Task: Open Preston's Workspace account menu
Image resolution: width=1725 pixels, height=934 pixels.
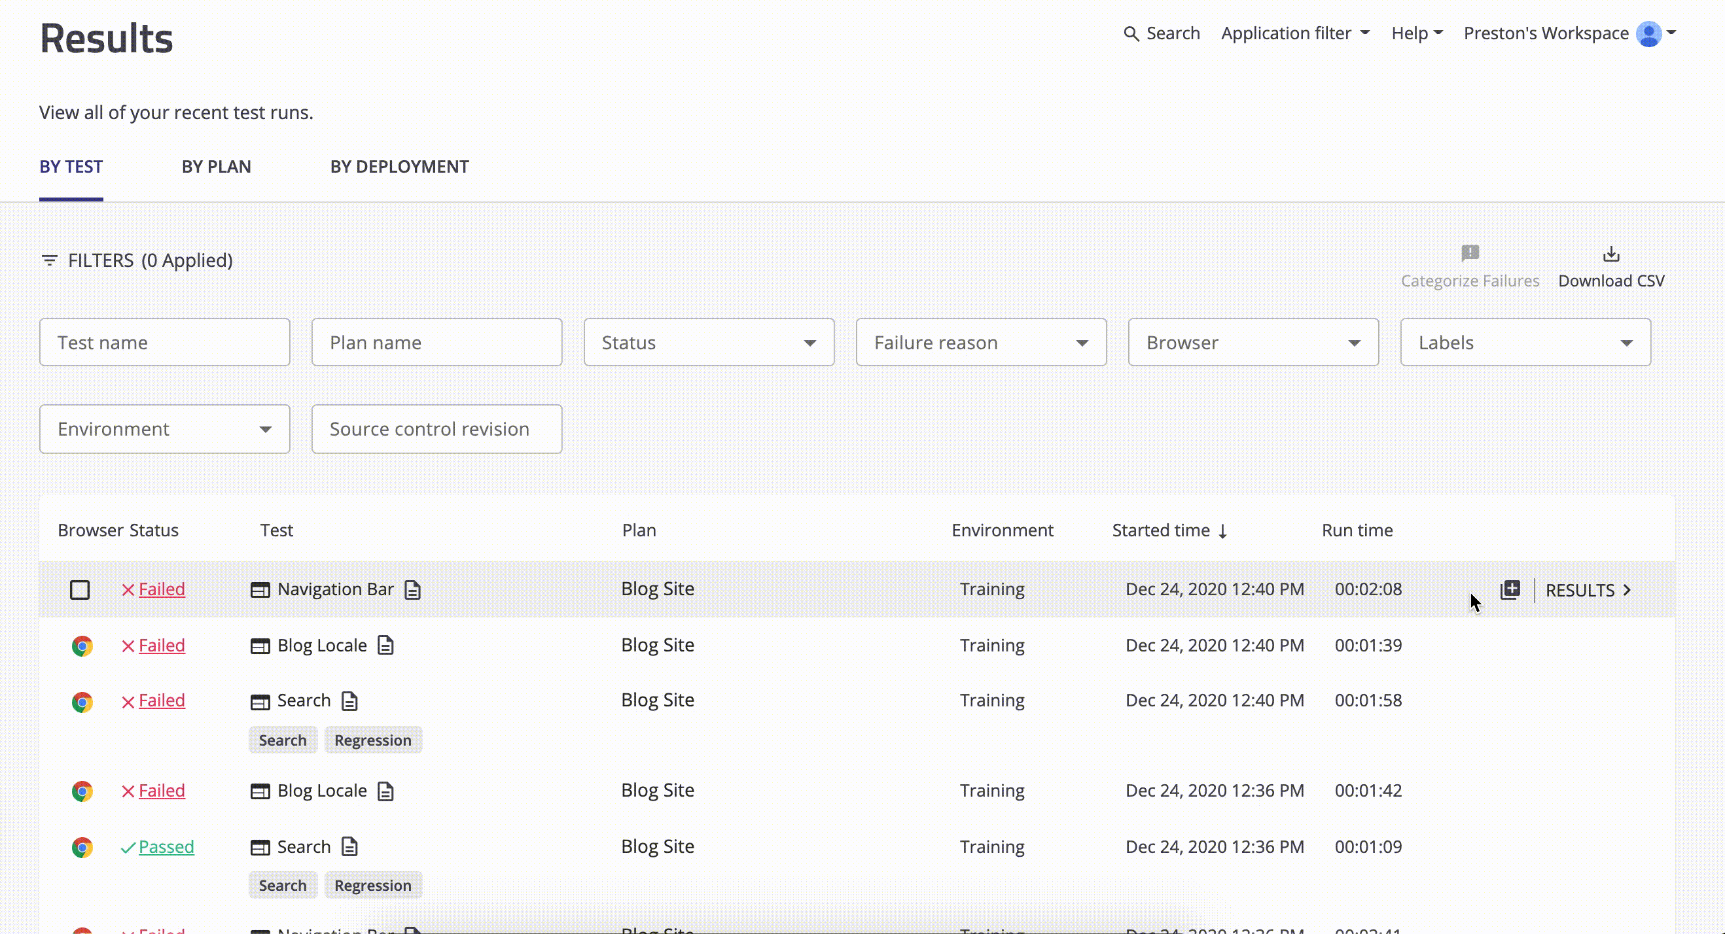Action: tap(1569, 33)
